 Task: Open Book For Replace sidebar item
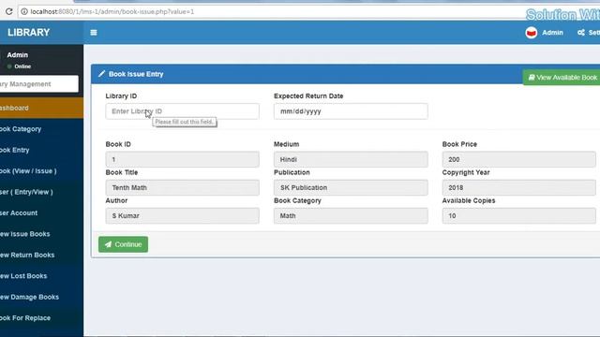tap(41, 318)
